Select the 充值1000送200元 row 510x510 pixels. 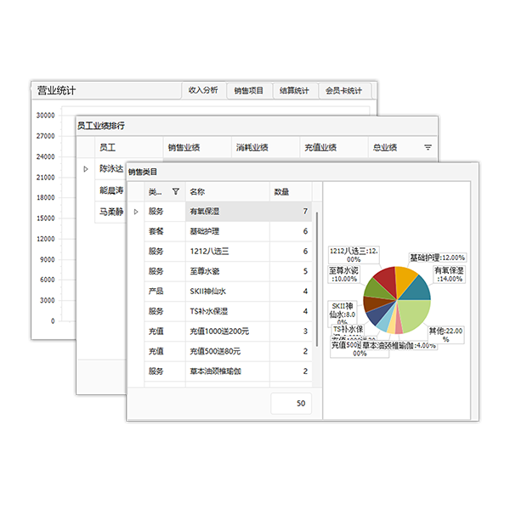[226, 331]
